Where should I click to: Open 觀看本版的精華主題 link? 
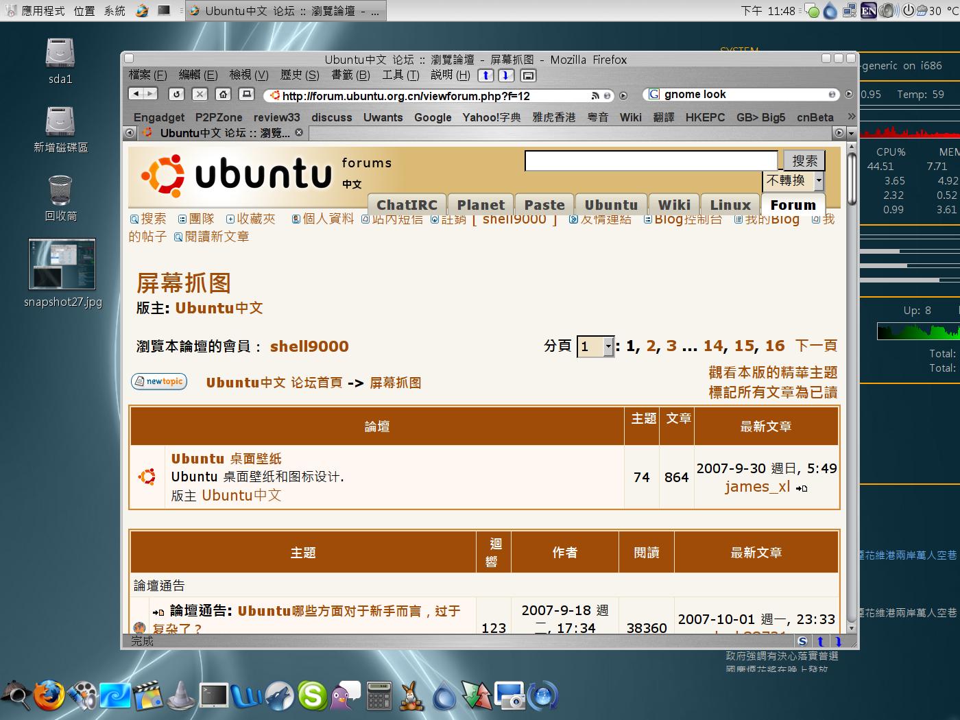pos(773,372)
